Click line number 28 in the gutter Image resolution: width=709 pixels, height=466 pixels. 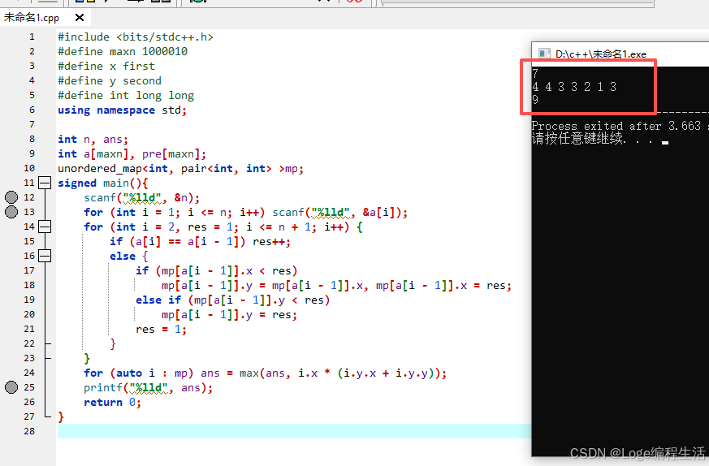(29, 431)
